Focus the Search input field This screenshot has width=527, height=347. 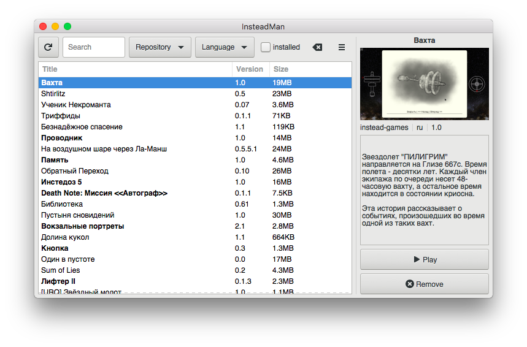point(94,47)
